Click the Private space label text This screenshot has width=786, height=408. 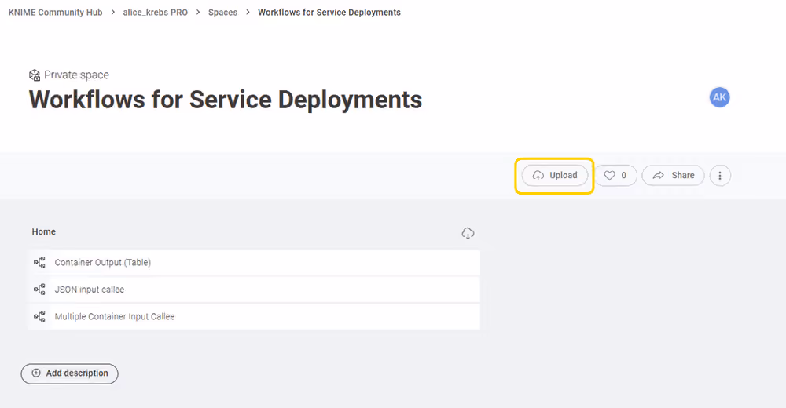tap(76, 75)
